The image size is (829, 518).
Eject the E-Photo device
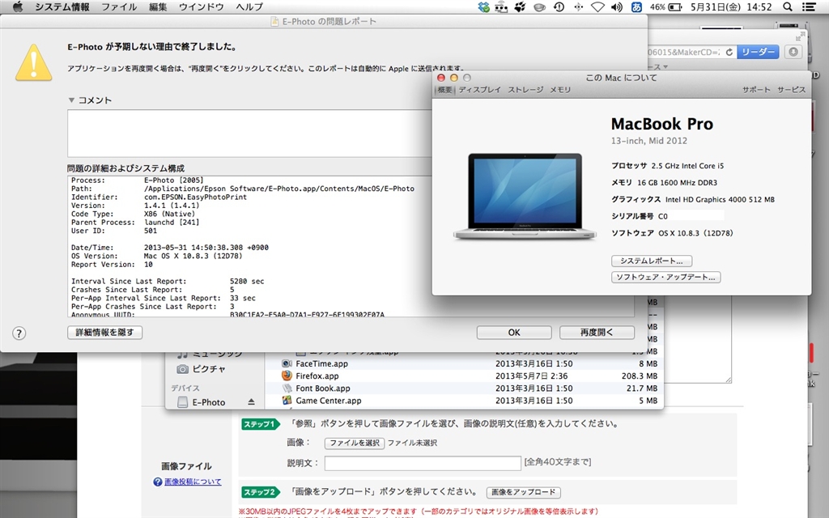tap(251, 402)
